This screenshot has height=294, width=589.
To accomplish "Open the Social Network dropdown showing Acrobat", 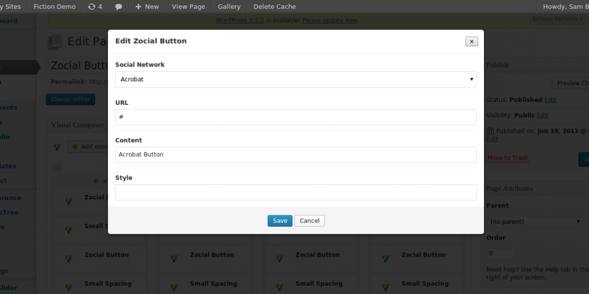I will click(x=296, y=79).
